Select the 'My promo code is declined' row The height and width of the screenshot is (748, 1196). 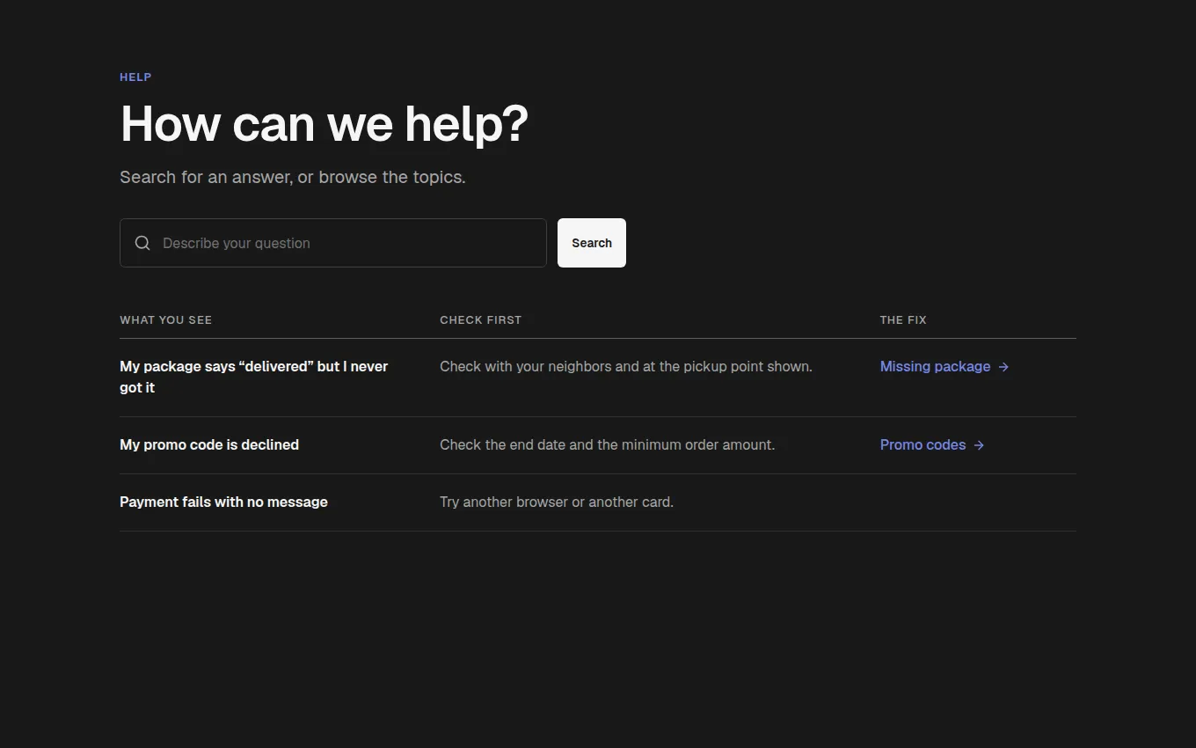pyautogui.click(x=598, y=445)
